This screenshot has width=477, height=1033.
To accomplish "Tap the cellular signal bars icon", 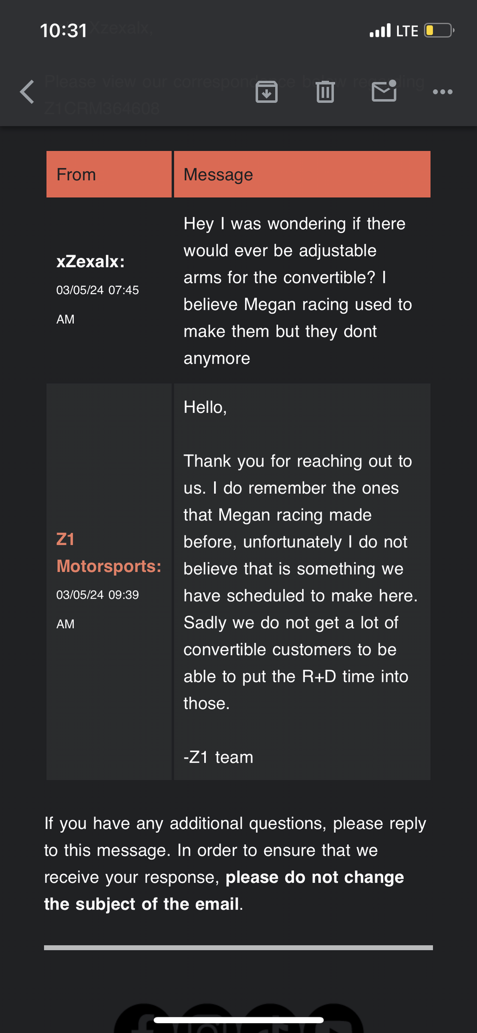I will 380,31.
